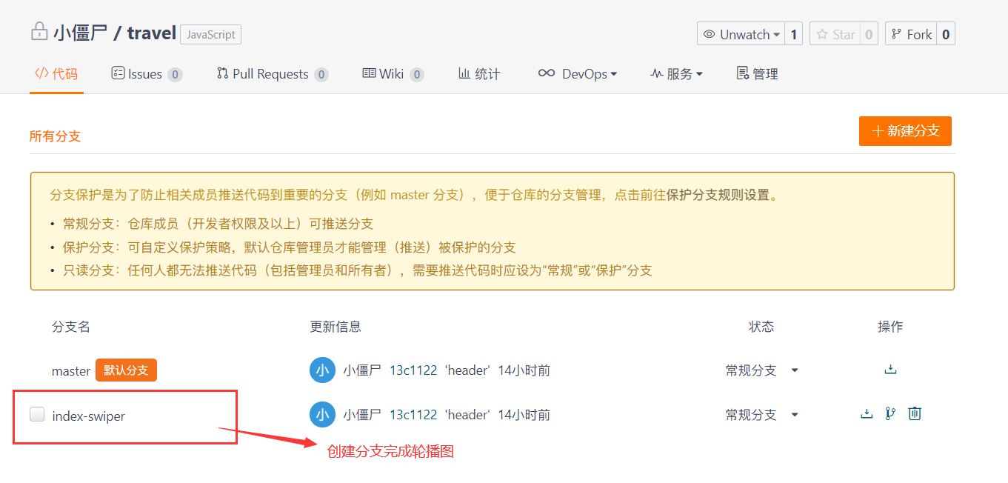Star the repository
Screen dimensions: 1008x483
[835, 34]
